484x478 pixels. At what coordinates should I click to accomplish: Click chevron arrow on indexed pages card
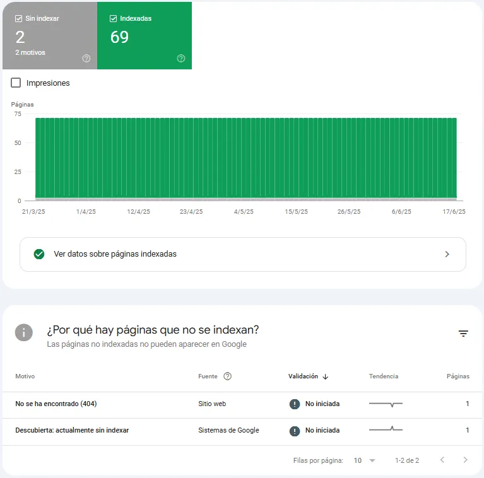(x=447, y=254)
